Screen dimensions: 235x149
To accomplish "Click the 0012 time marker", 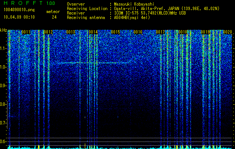I will (x=48, y=32).
